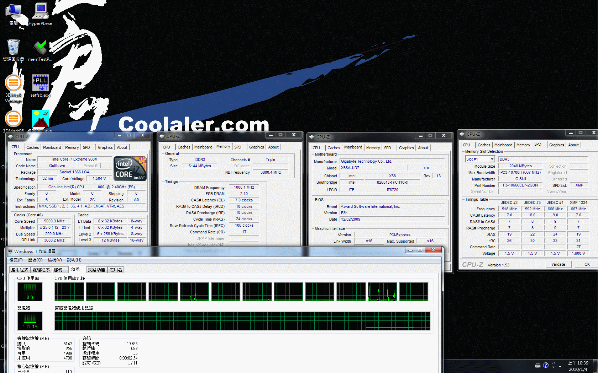Open the 3DMark Vantage shortcut
Screen dimensions: 598x373
tap(14, 89)
